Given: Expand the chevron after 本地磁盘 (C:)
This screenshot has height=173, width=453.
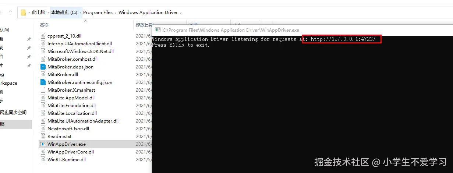Looking at the screenshot, I should tap(80, 13).
